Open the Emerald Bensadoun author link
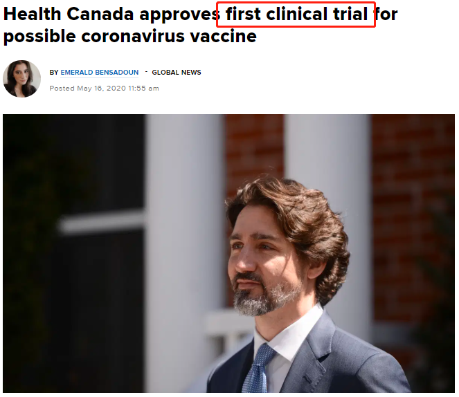This screenshot has width=459, height=397. click(100, 72)
